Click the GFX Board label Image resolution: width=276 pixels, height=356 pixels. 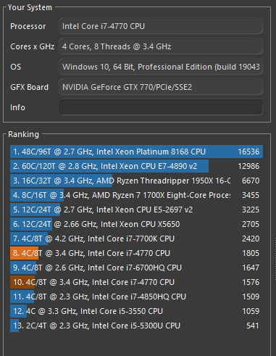(29, 87)
